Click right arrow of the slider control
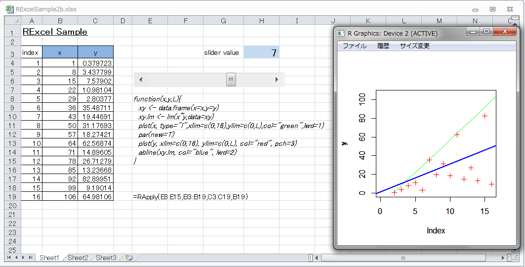The height and width of the screenshot is (267, 525). tap(277, 80)
